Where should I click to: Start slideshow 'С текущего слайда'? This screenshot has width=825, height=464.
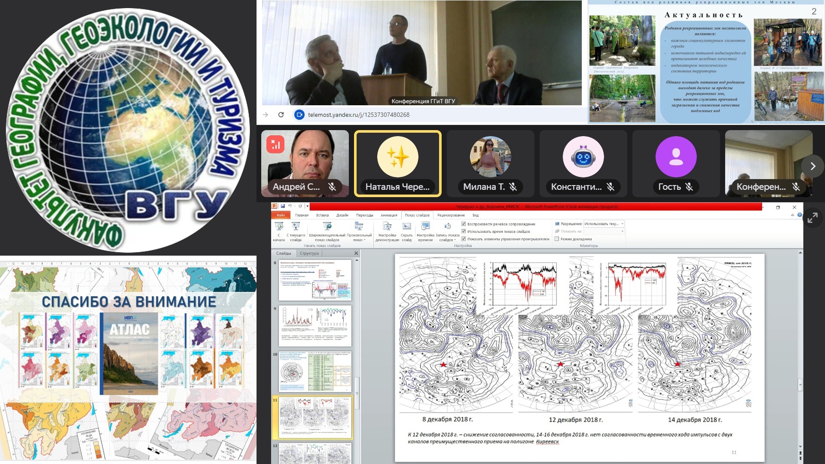[x=296, y=232]
